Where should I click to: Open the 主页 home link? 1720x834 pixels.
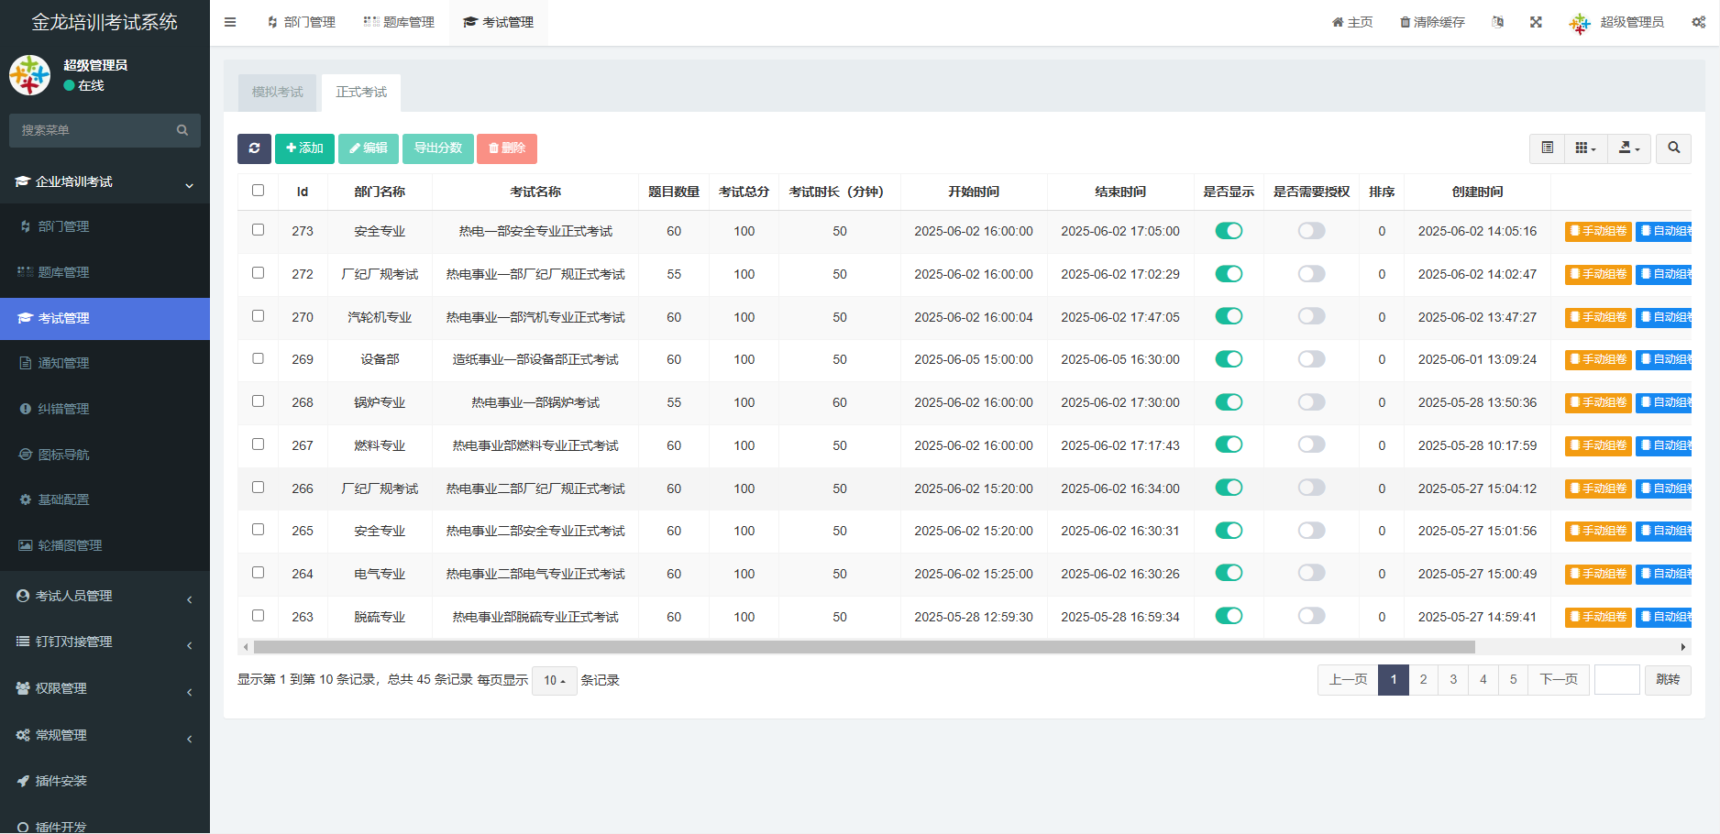[x=1352, y=22]
